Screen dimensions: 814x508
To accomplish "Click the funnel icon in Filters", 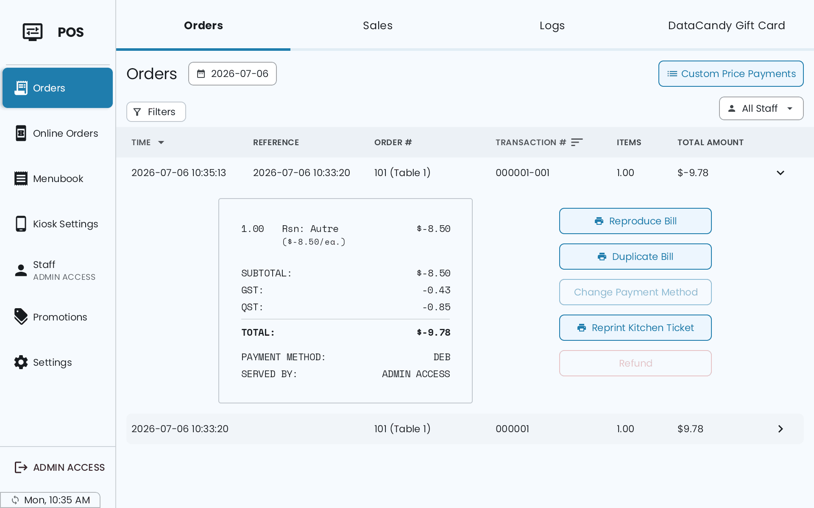I will coord(137,112).
